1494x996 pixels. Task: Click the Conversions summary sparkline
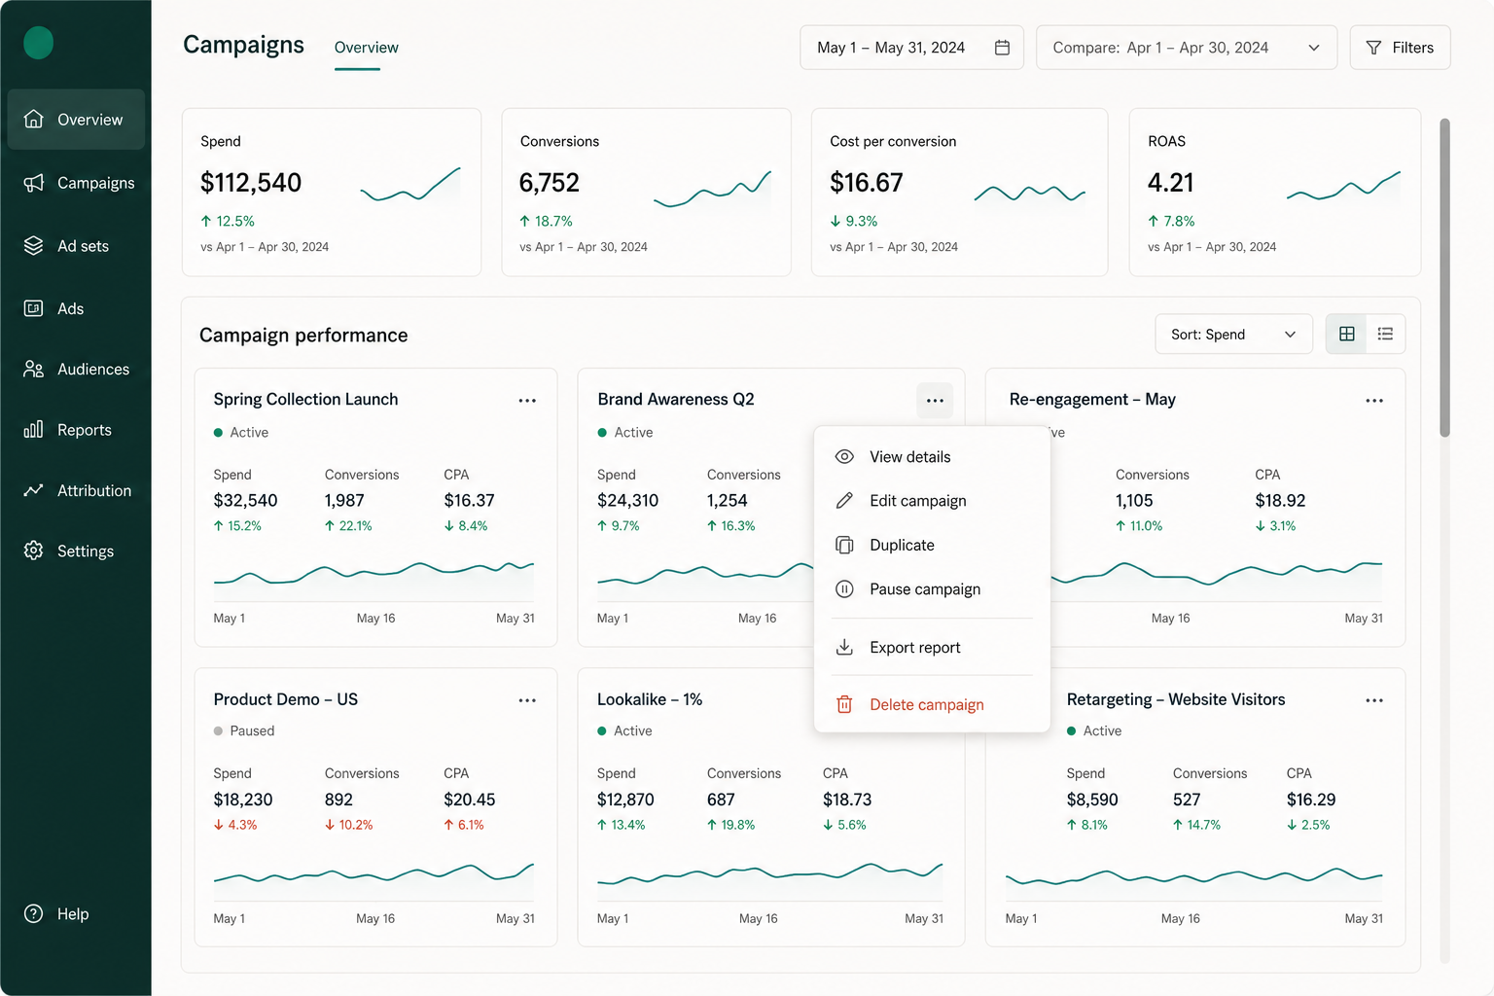713,189
